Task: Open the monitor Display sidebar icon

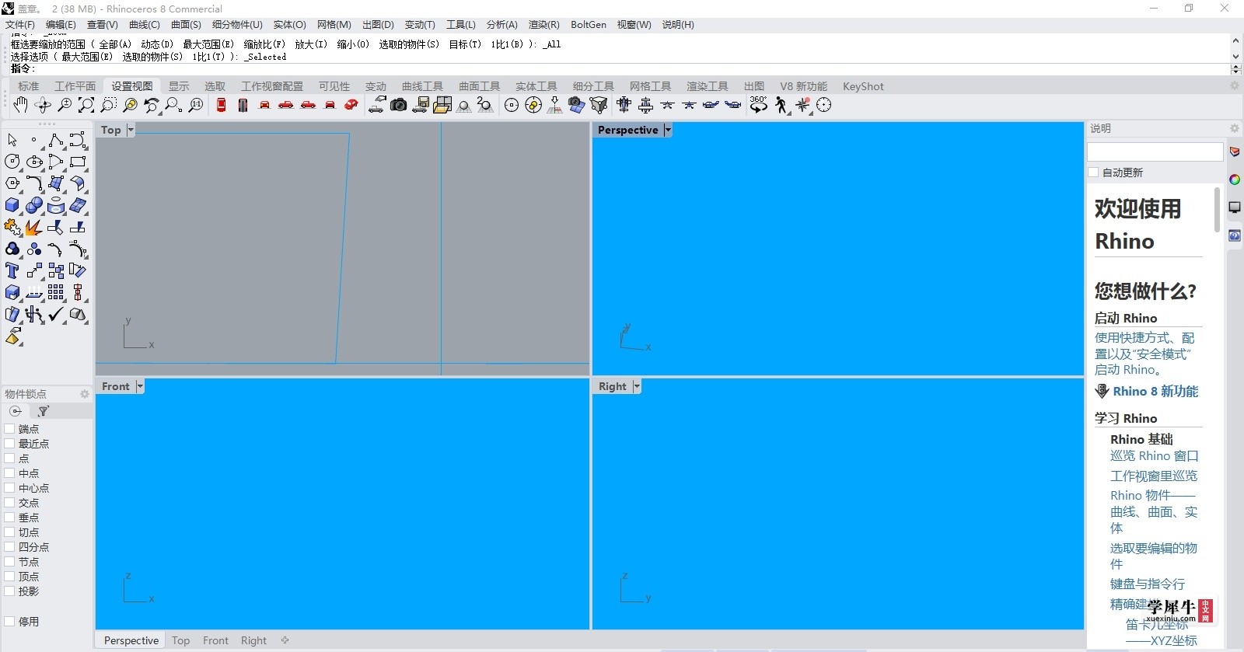Action: [1235, 207]
